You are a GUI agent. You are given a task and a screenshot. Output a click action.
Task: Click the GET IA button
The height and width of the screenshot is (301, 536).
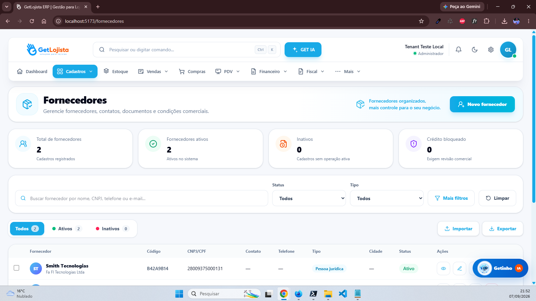[303, 50]
